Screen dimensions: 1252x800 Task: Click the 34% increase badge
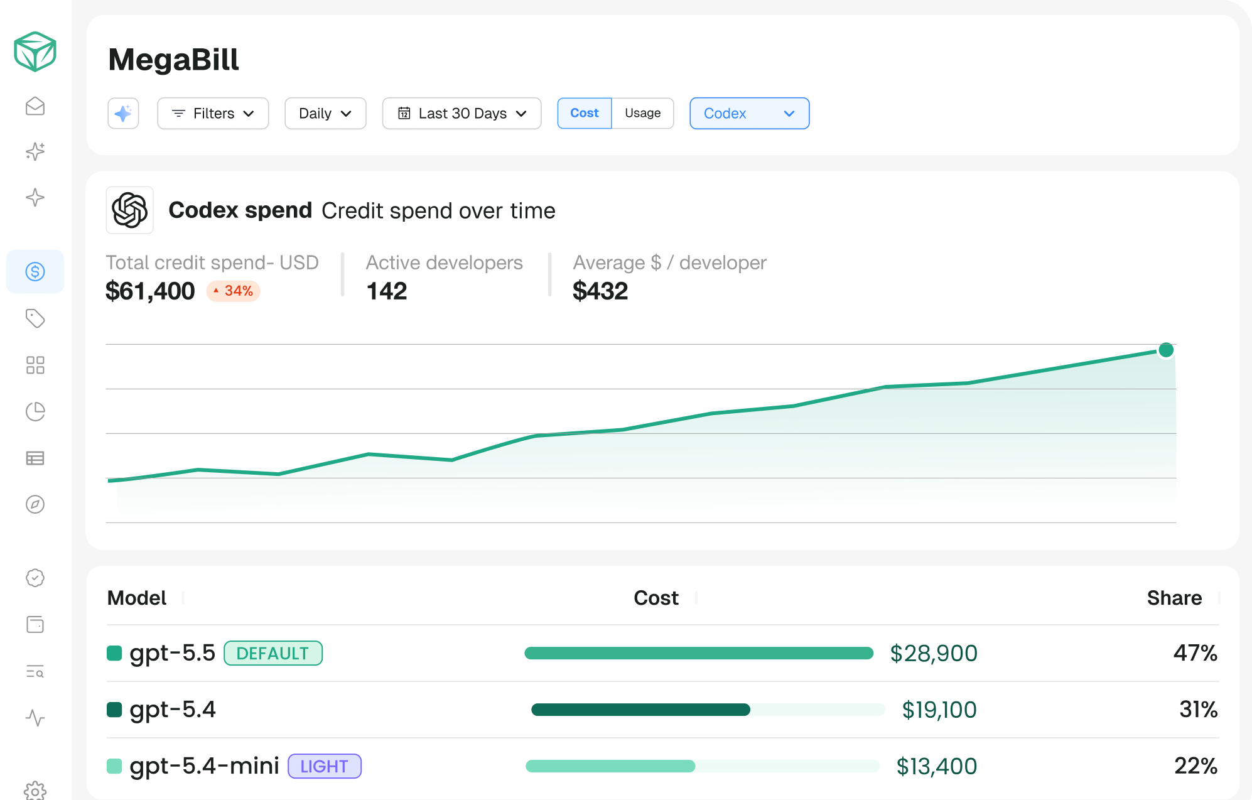234,291
